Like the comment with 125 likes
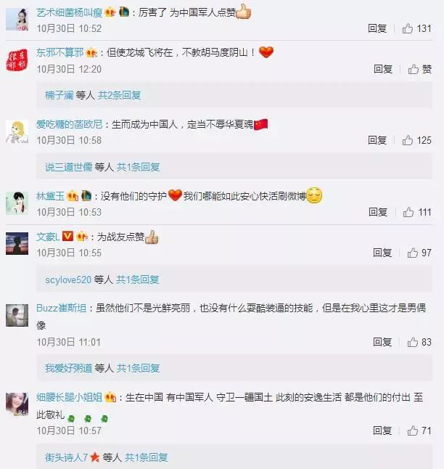Image resolution: width=444 pixels, height=469 pixels. [408, 140]
